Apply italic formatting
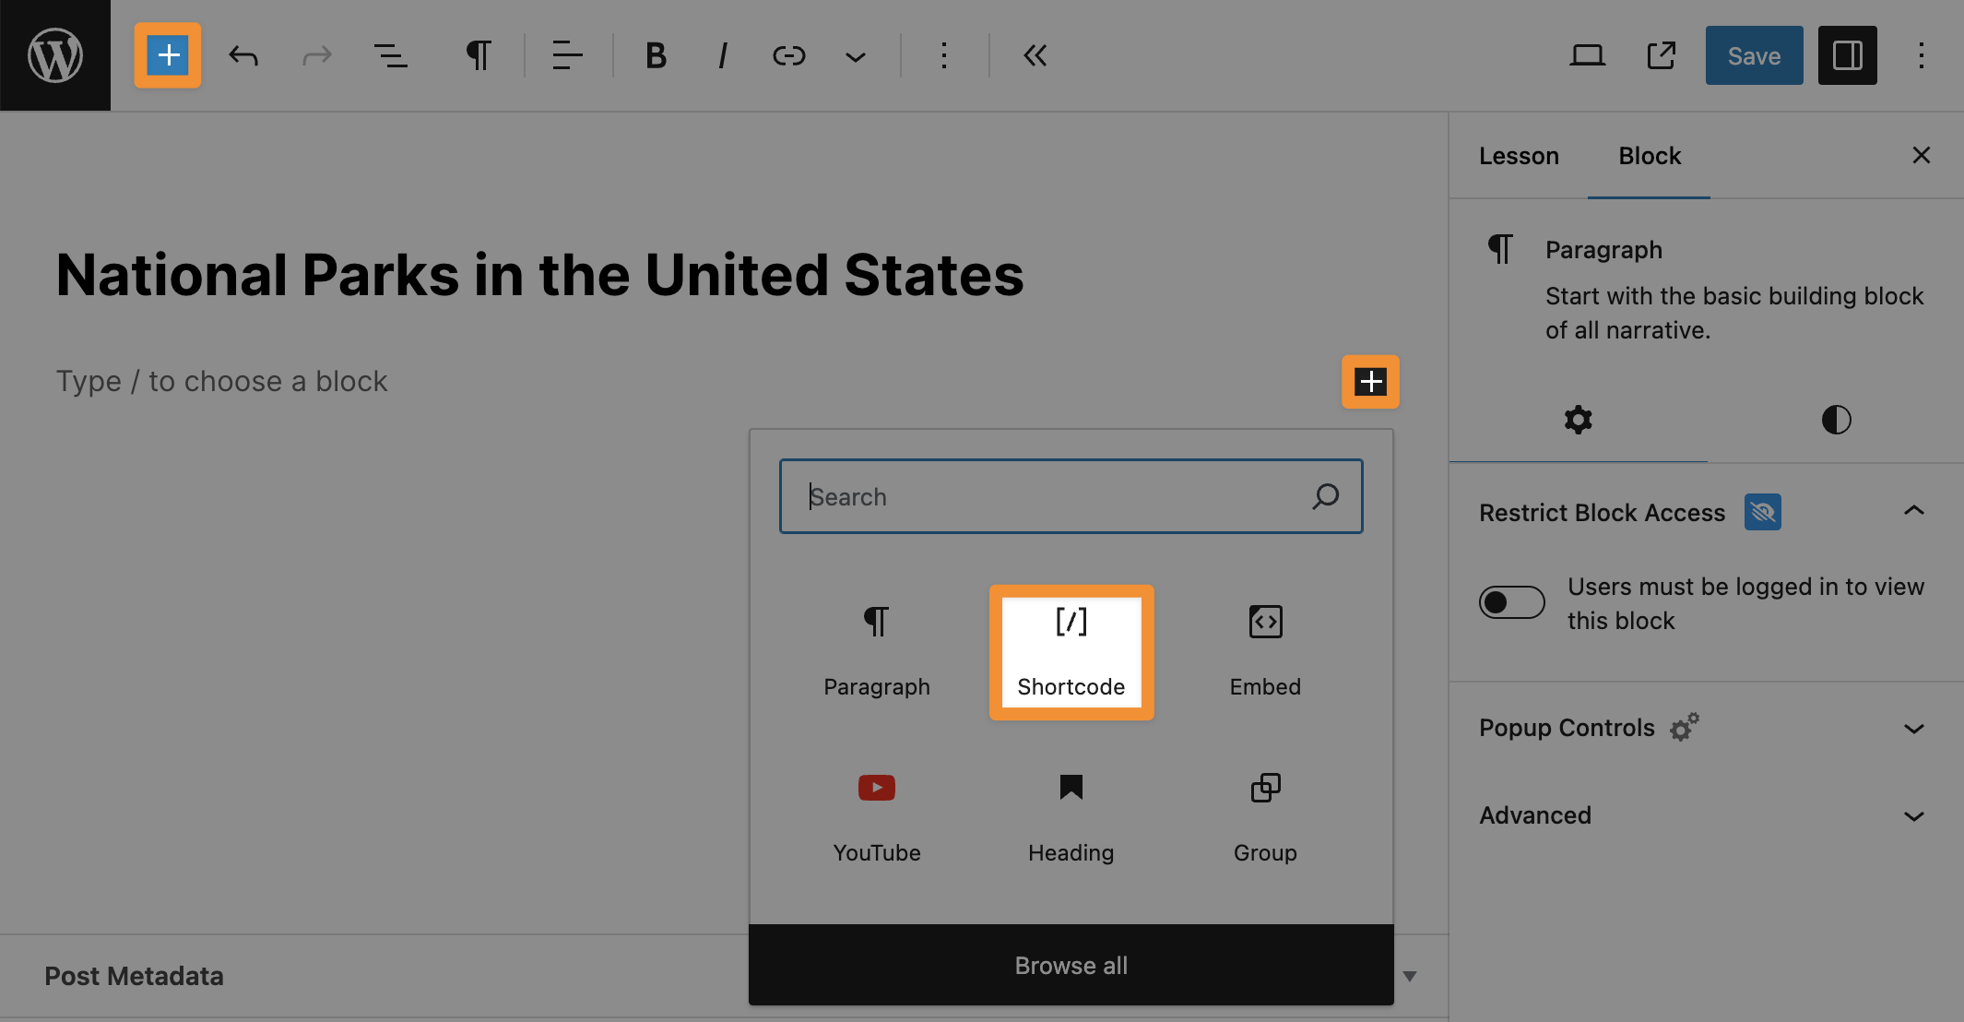1964x1022 pixels. [722, 56]
